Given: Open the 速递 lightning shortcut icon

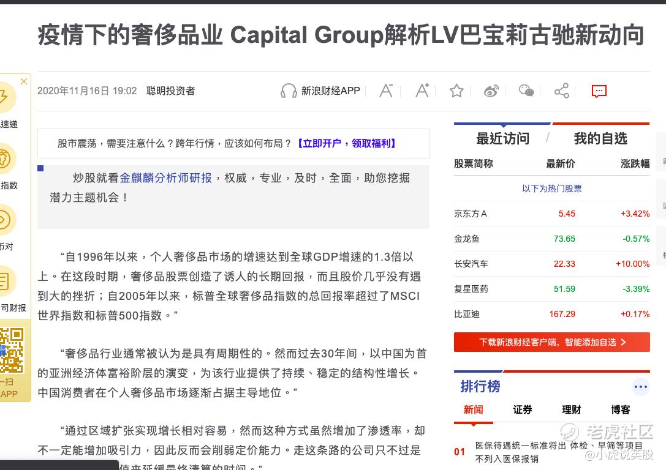Looking at the screenshot, I should (x=5, y=97).
